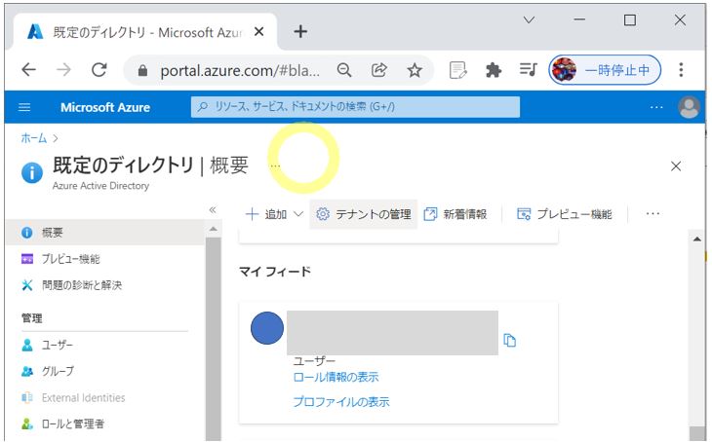Image resolution: width=712 pixels, height=442 pixels.
Task: Click the browser back arrow
Action: 28,70
